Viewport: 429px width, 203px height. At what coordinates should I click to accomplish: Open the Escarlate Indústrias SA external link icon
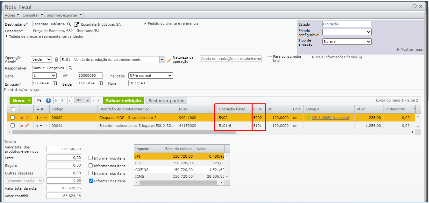[76, 24]
